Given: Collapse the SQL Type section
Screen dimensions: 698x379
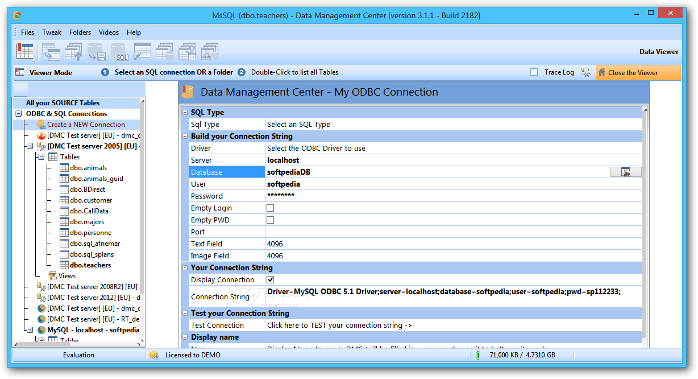Looking at the screenshot, I should (x=185, y=113).
